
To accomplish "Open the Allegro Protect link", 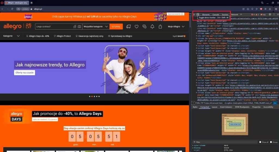I will pos(62,36).
